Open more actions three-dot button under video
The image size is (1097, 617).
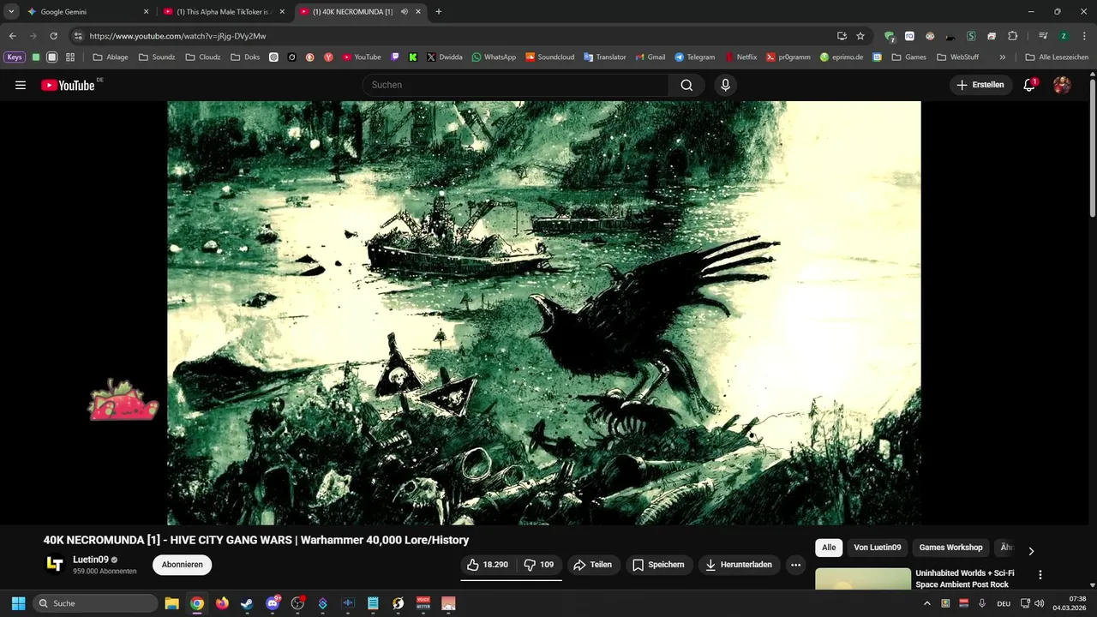coord(795,565)
